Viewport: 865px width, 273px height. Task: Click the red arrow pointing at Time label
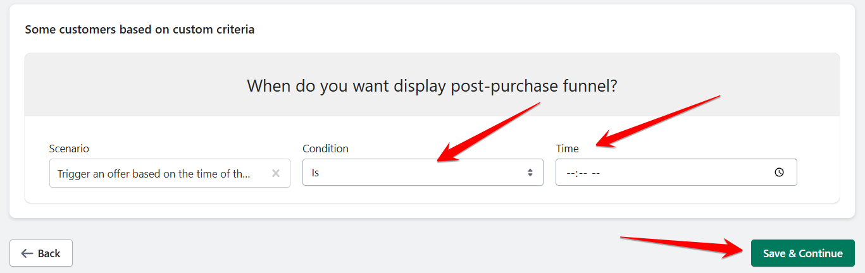point(658,120)
